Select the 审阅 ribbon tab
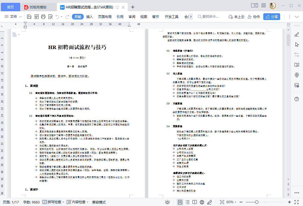303x206 pixels. 132,17
